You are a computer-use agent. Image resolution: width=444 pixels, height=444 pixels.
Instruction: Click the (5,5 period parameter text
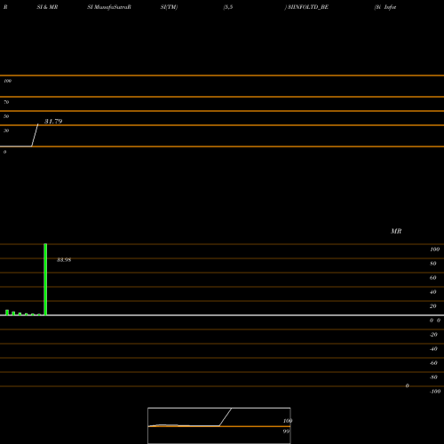(228, 7)
